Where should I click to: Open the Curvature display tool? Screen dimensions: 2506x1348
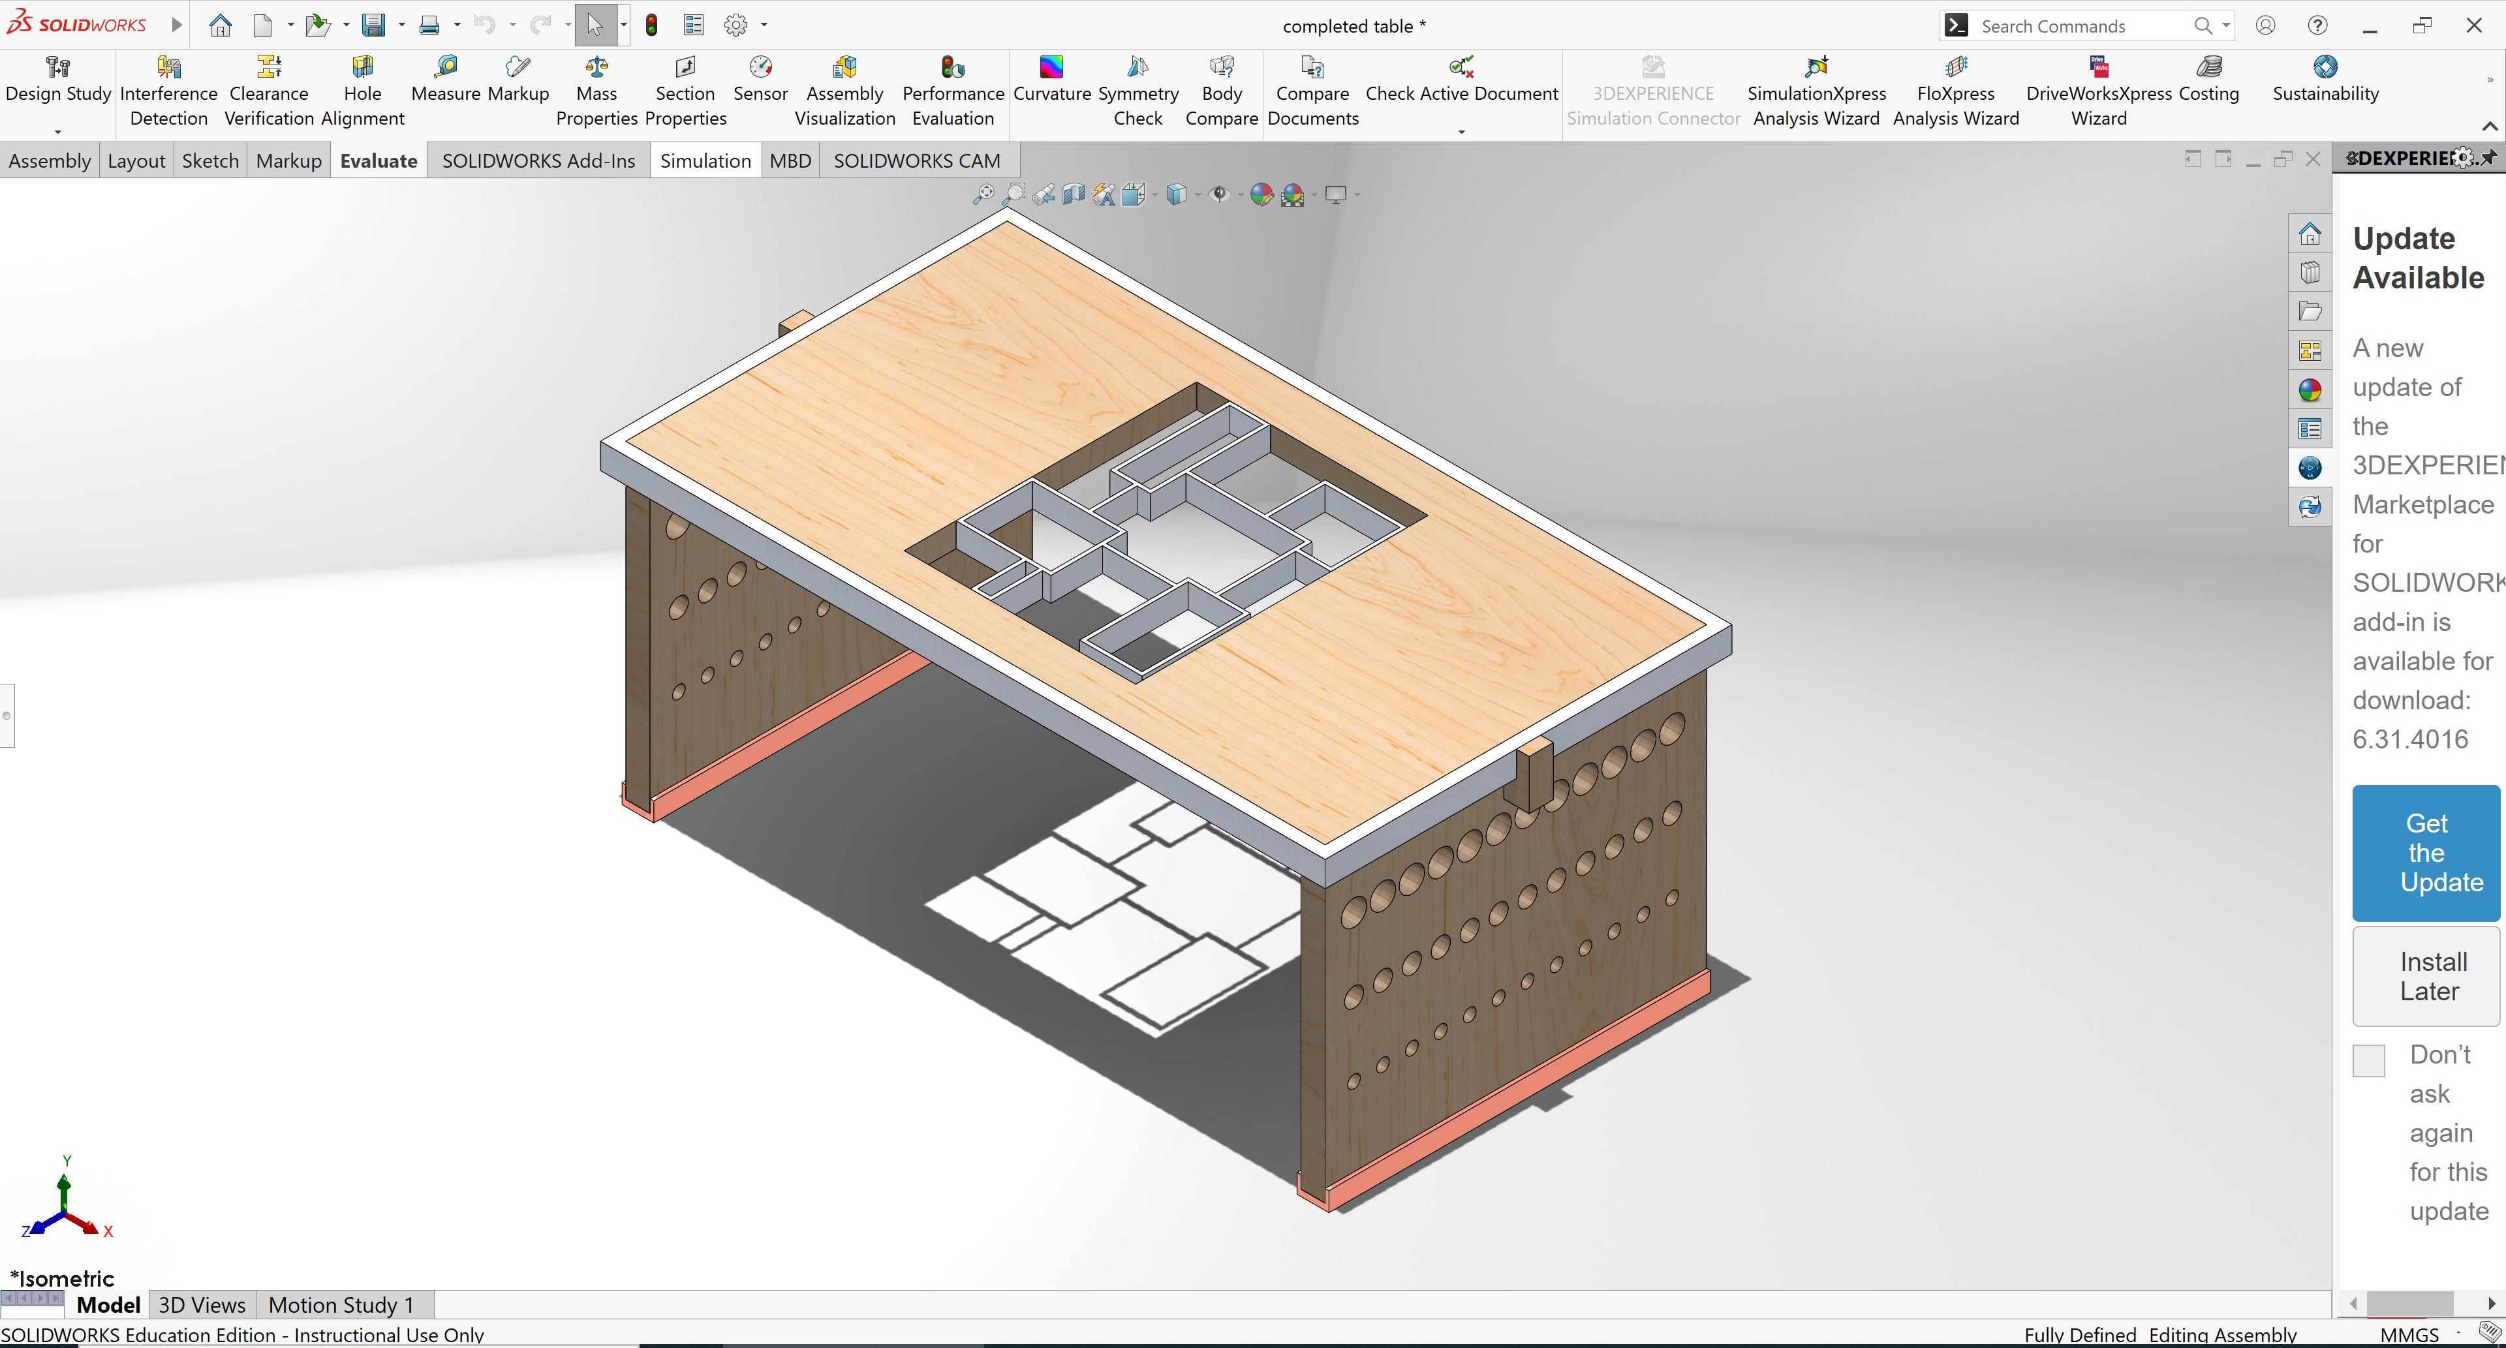click(x=1051, y=80)
